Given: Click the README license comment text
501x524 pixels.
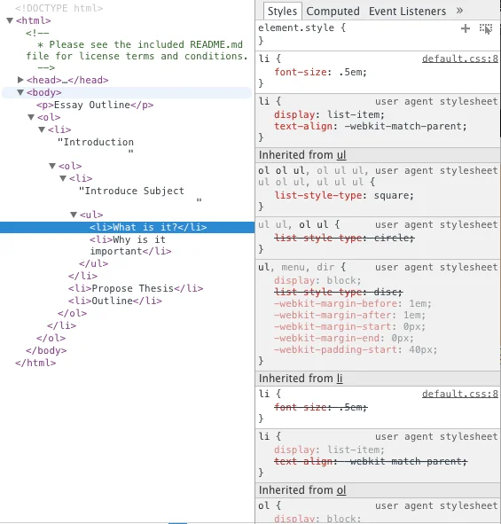Looking at the screenshot, I should point(137,51).
